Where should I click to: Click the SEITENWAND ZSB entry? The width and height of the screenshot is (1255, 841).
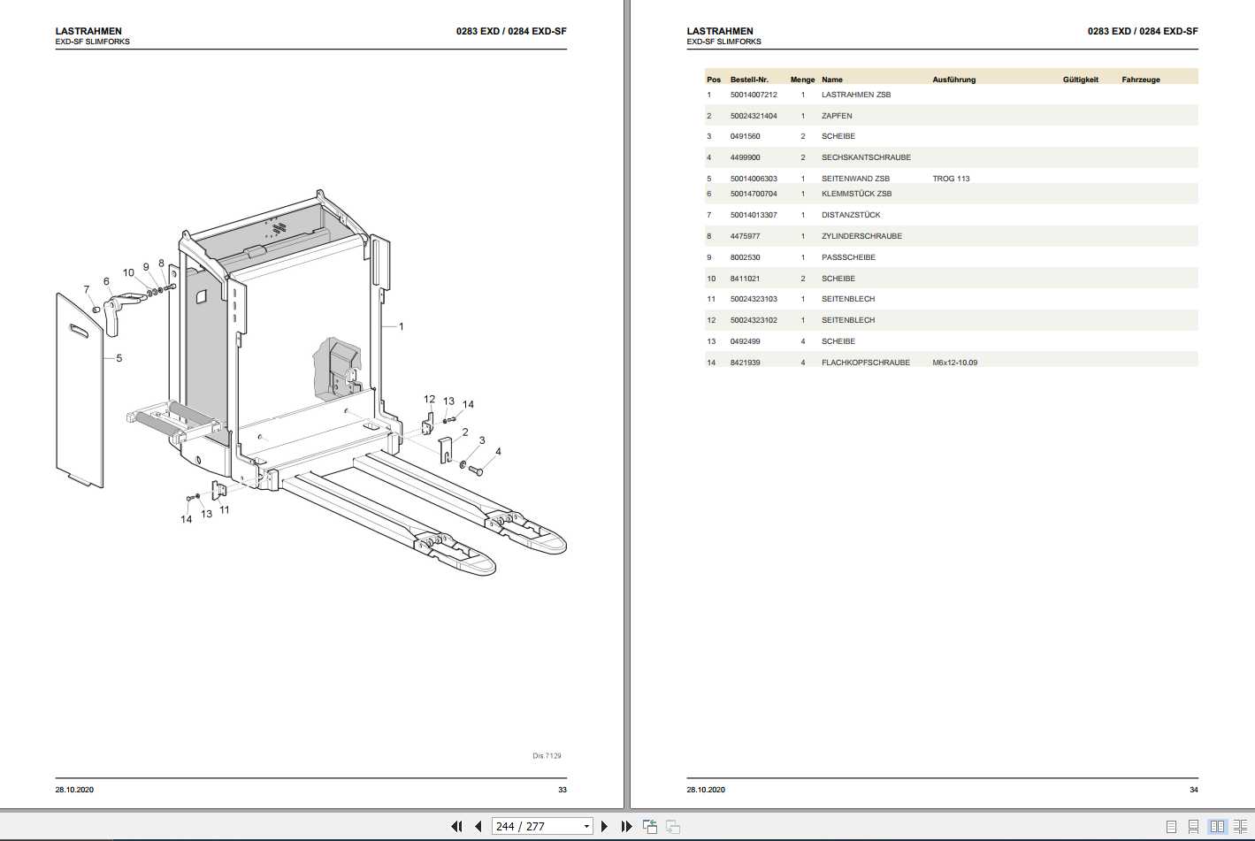click(855, 179)
